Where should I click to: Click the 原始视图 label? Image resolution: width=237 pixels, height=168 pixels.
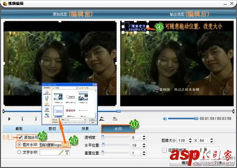60,14
